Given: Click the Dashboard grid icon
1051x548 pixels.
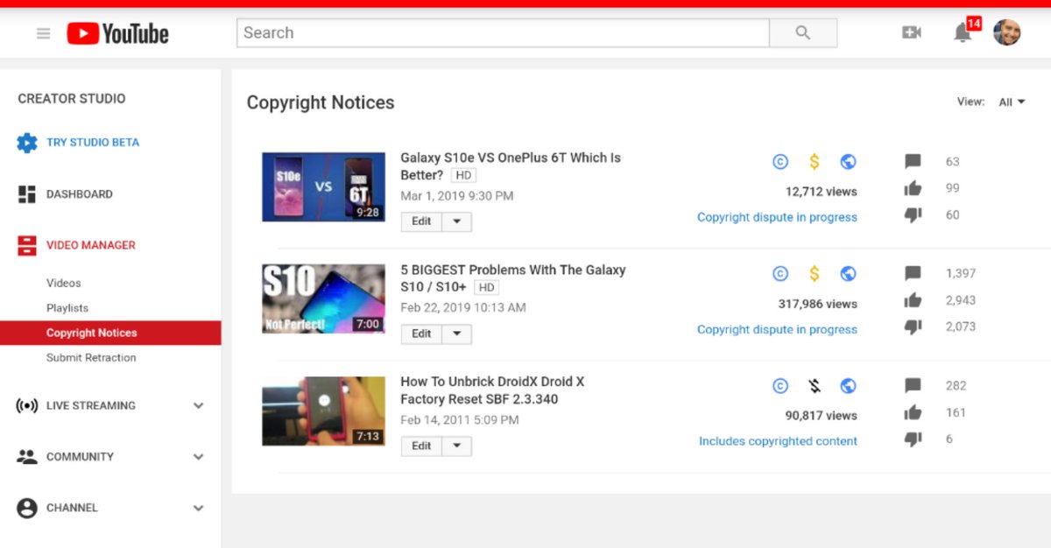Looking at the screenshot, I should click(x=27, y=194).
